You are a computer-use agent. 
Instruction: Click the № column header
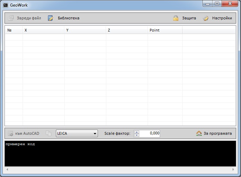(14, 30)
